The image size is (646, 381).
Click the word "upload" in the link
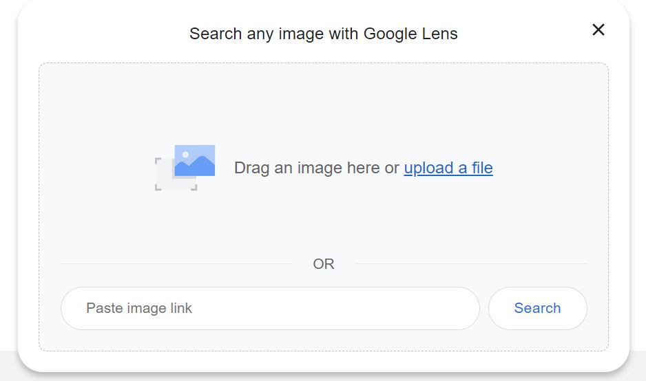[428, 168]
